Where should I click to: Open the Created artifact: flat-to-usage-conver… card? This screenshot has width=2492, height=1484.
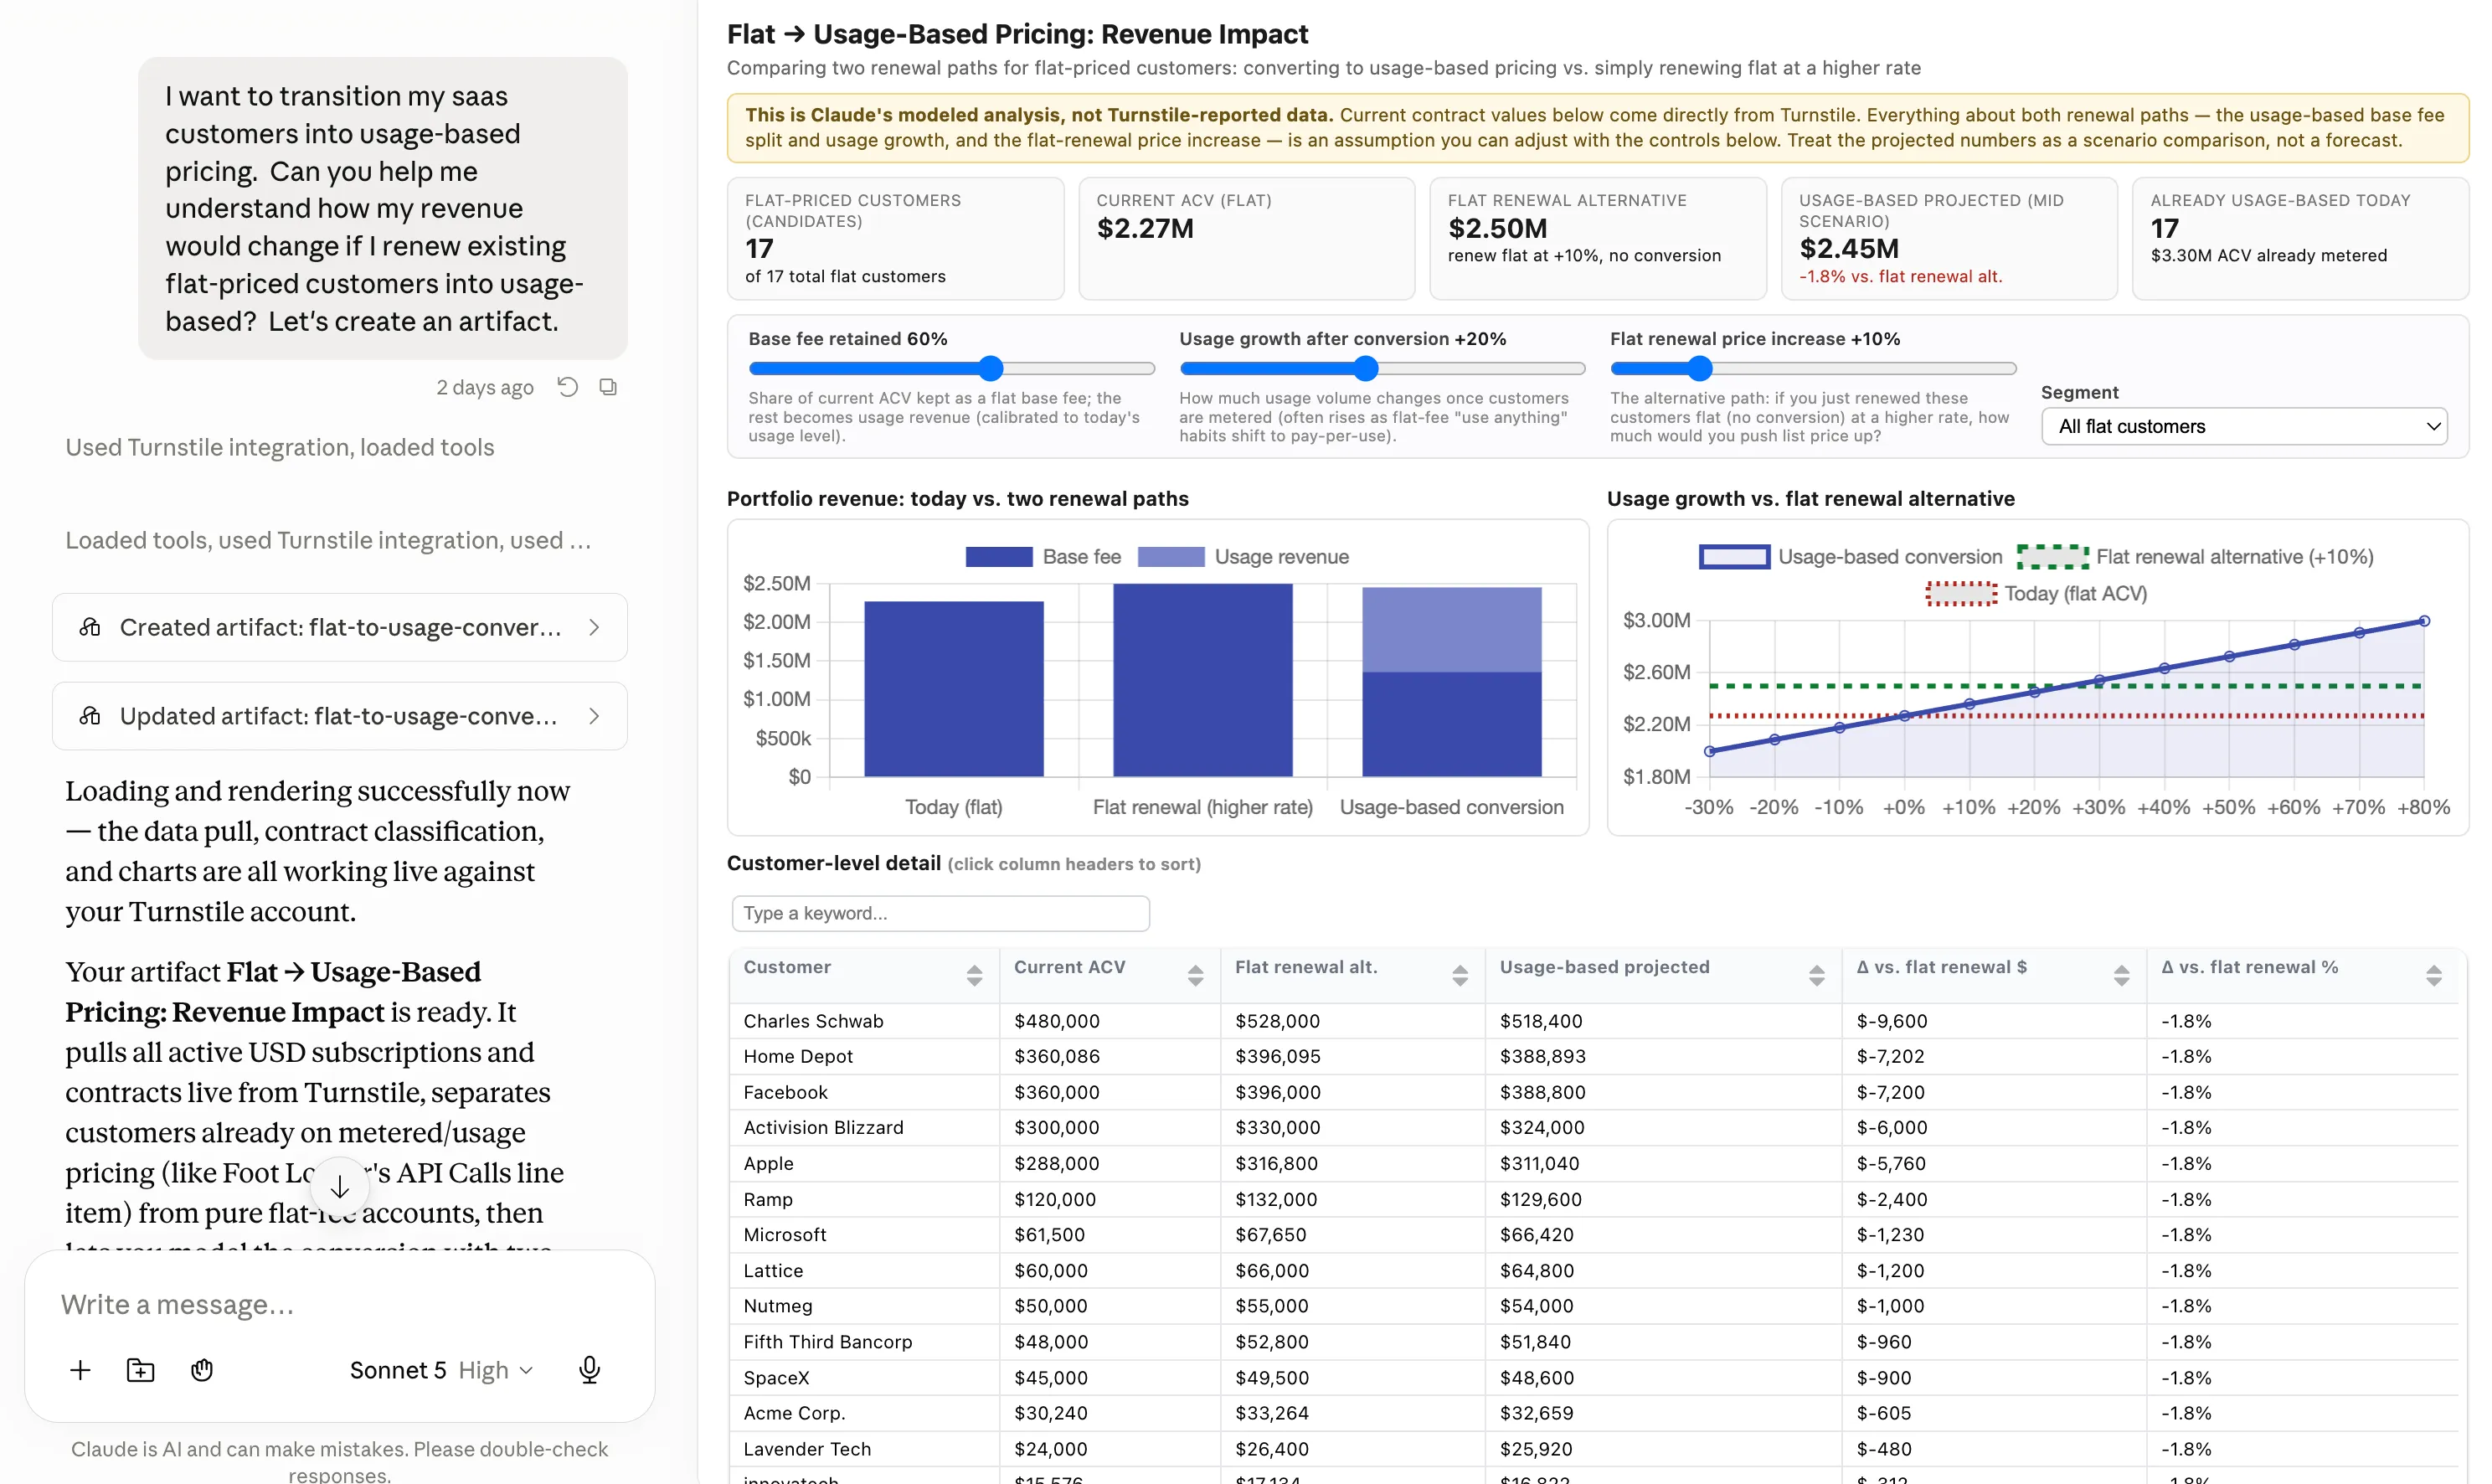(x=340, y=627)
